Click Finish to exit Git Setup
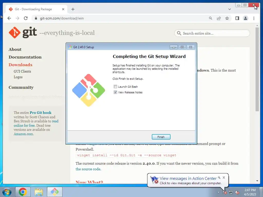This screenshot has height=197, width=263. [x=161, y=137]
